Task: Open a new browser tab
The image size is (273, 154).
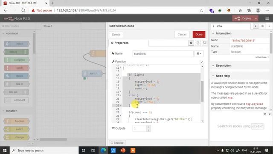Action: tap(52, 3)
